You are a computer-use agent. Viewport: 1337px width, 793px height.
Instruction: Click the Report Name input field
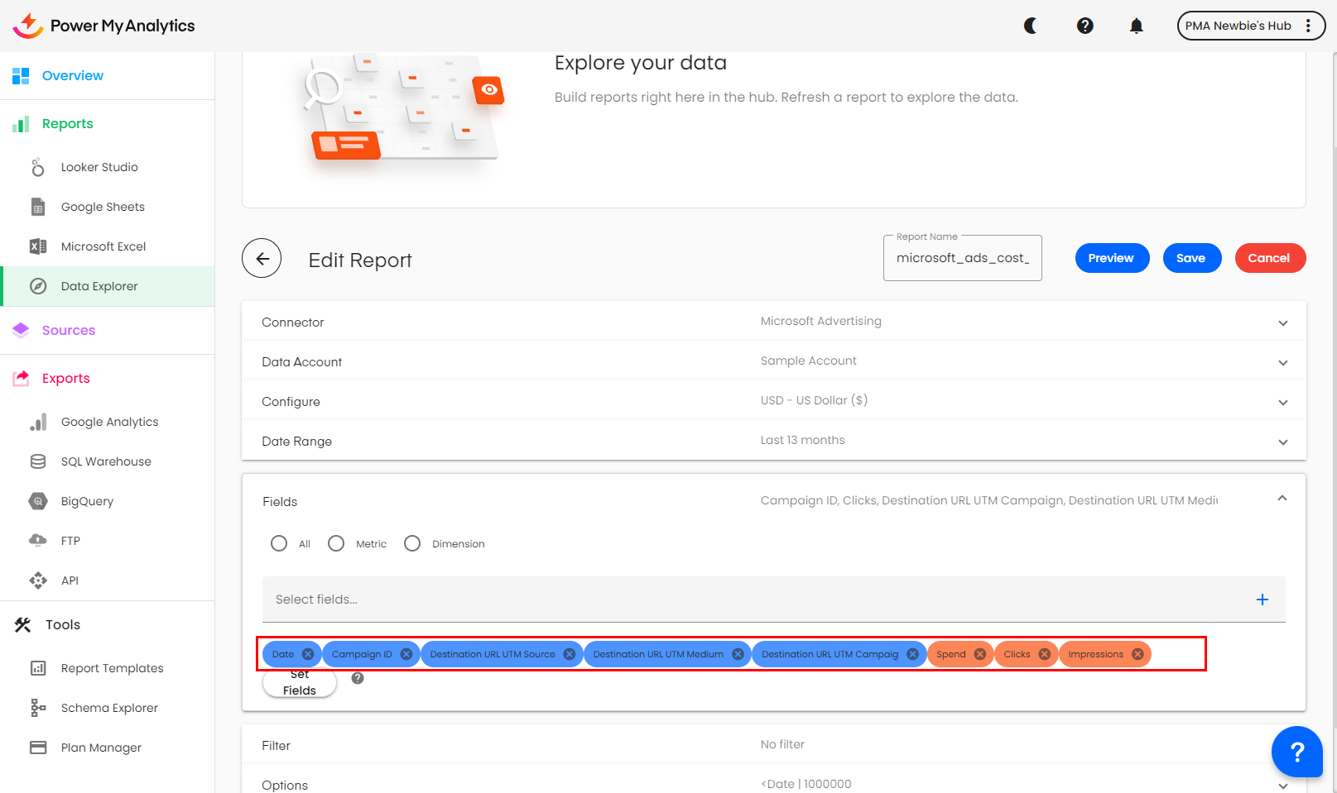(x=962, y=258)
